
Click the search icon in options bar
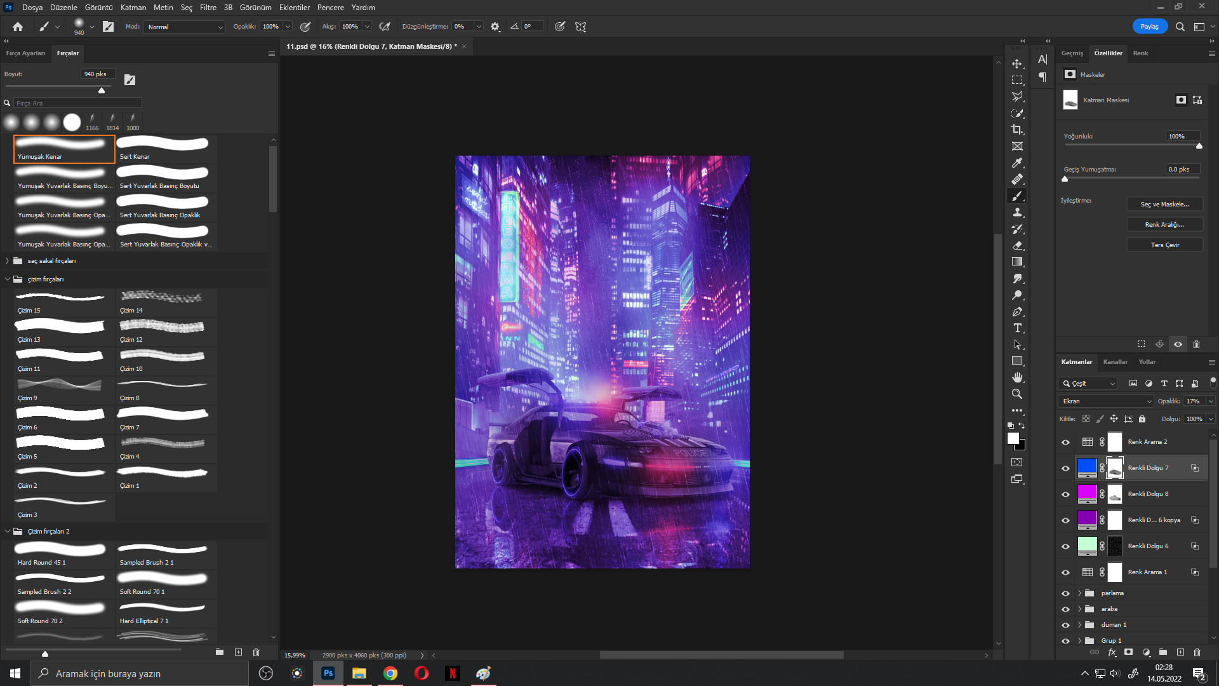tap(1180, 27)
